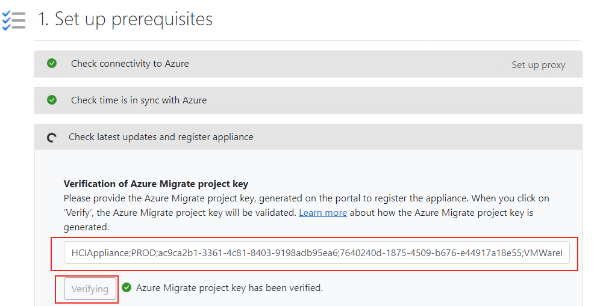The height and width of the screenshot is (306, 600).
Task: Click green checkmark beside Check time is in sync
Action: tap(52, 100)
